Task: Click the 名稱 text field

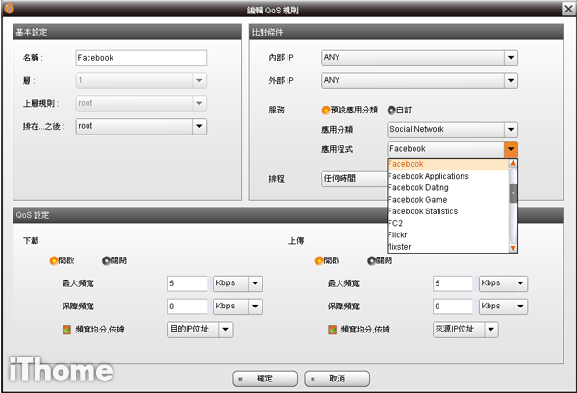Action: click(x=140, y=58)
